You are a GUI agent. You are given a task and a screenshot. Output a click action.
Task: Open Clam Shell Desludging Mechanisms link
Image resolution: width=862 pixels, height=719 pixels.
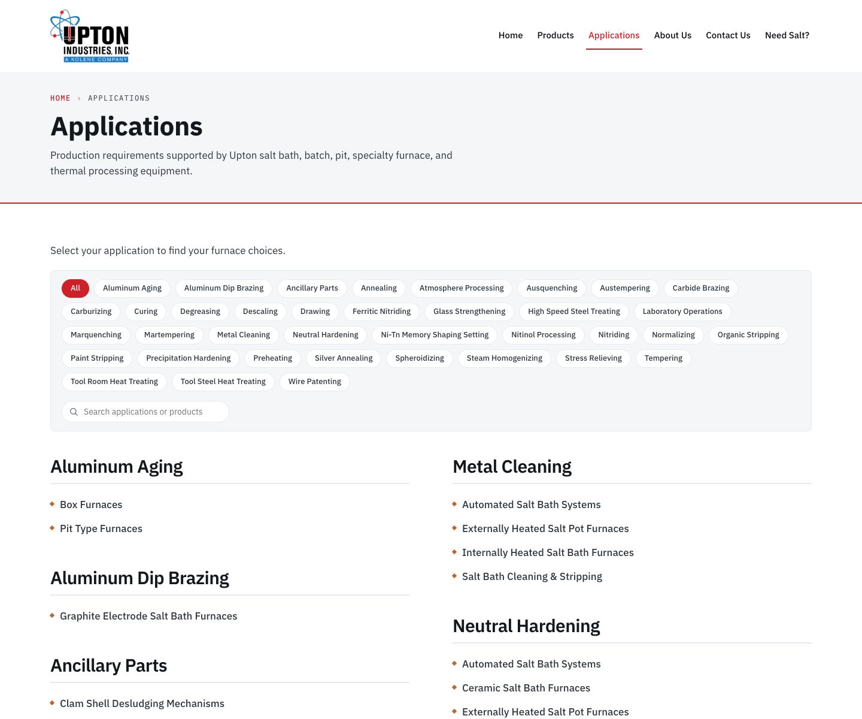(142, 703)
